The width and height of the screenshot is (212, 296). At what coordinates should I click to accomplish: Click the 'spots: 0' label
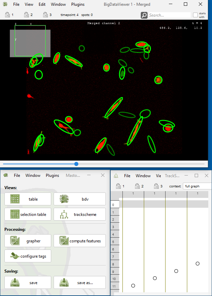(x=87, y=15)
